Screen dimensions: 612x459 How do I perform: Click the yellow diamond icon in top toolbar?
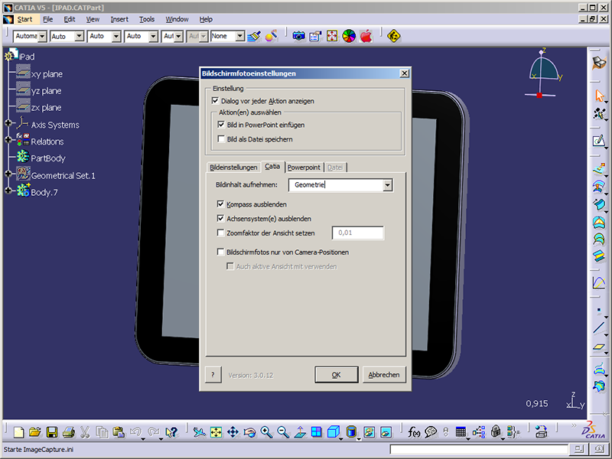[394, 36]
